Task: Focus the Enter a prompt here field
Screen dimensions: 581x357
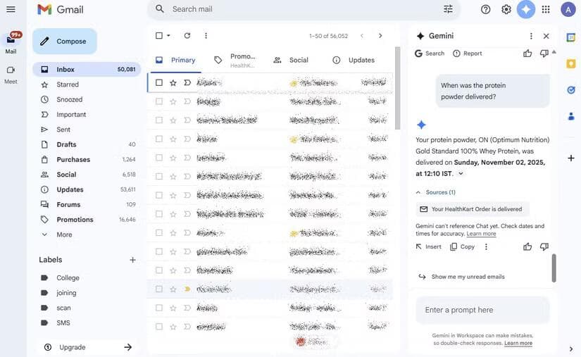Action: pyautogui.click(x=482, y=310)
